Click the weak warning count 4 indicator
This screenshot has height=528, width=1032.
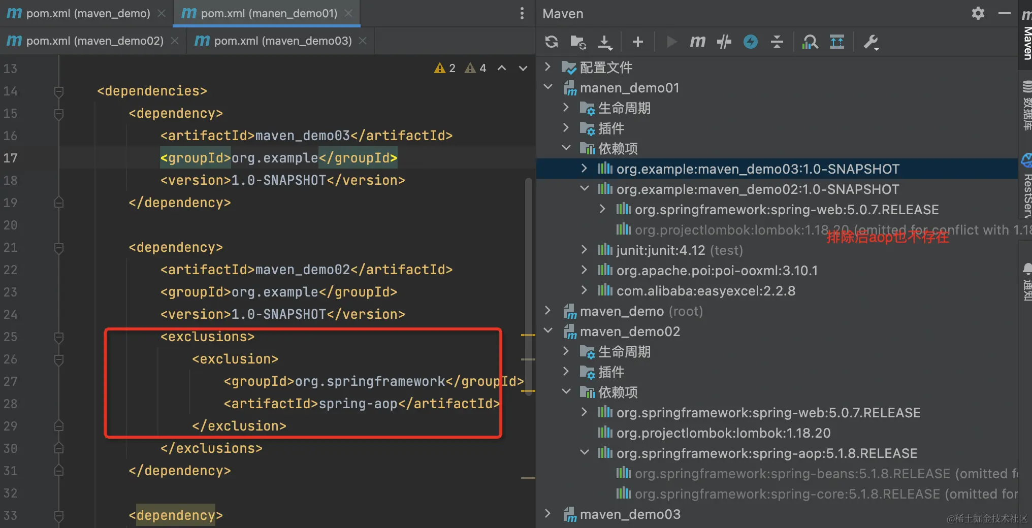click(x=476, y=68)
